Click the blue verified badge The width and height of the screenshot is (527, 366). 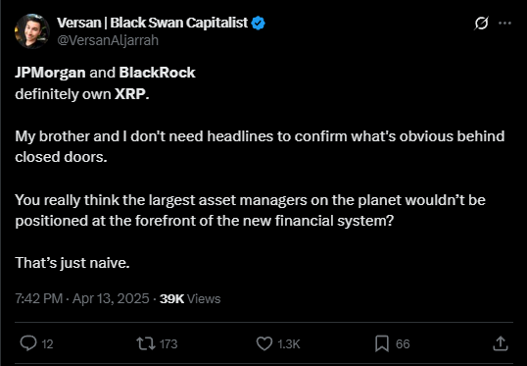(259, 23)
